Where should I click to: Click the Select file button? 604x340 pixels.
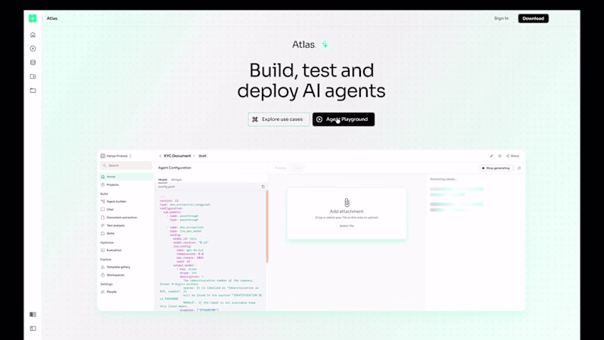(x=347, y=226)
